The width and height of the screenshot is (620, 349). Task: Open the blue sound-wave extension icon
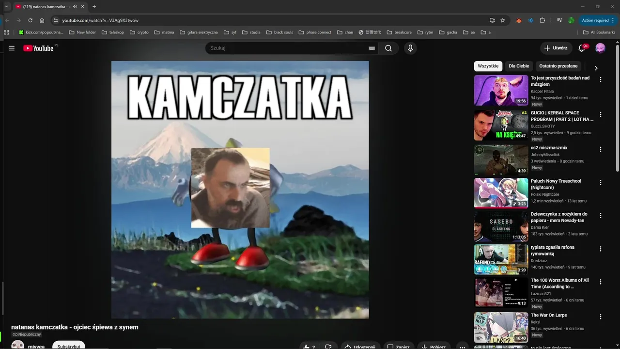pos(530,20)
